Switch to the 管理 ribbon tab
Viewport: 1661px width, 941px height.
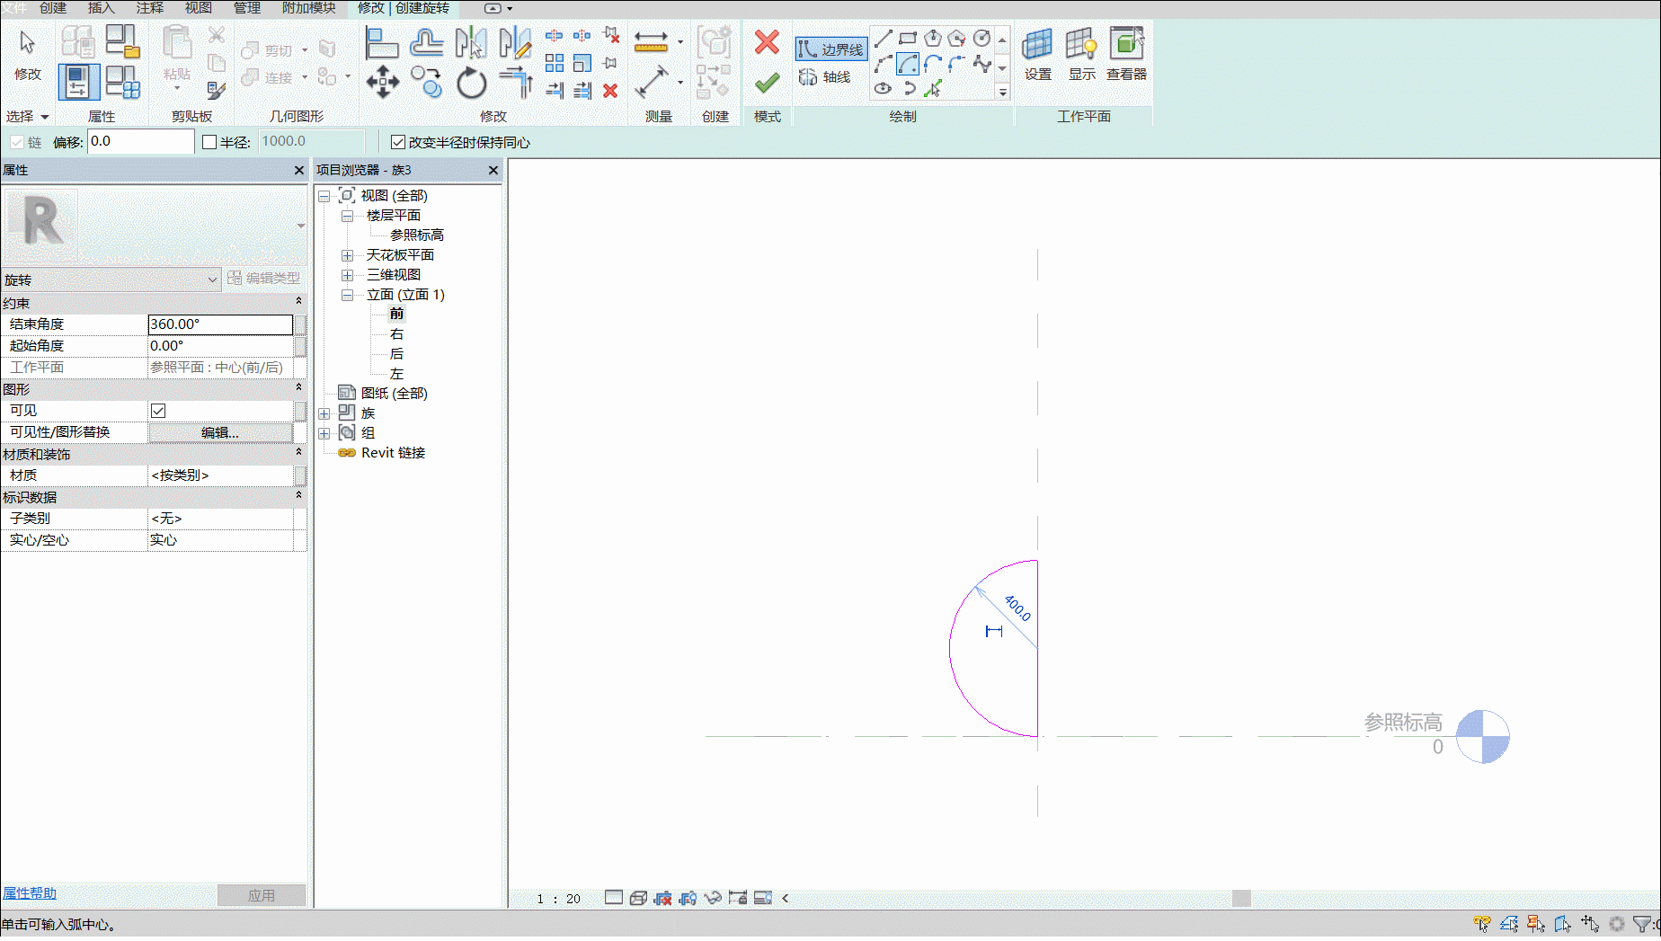(246, 8)
